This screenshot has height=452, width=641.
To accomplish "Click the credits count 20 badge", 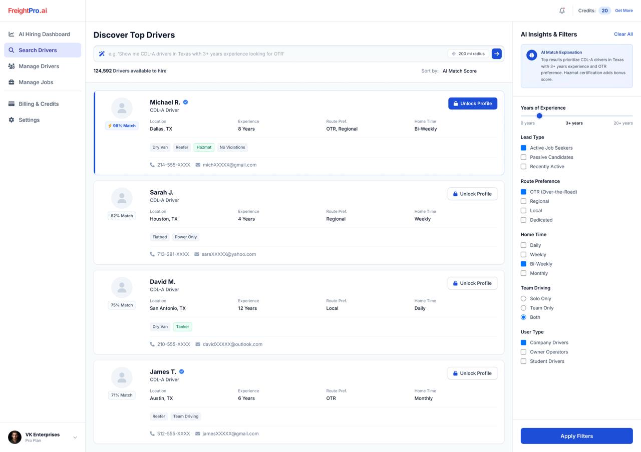I will click(604, 11).
